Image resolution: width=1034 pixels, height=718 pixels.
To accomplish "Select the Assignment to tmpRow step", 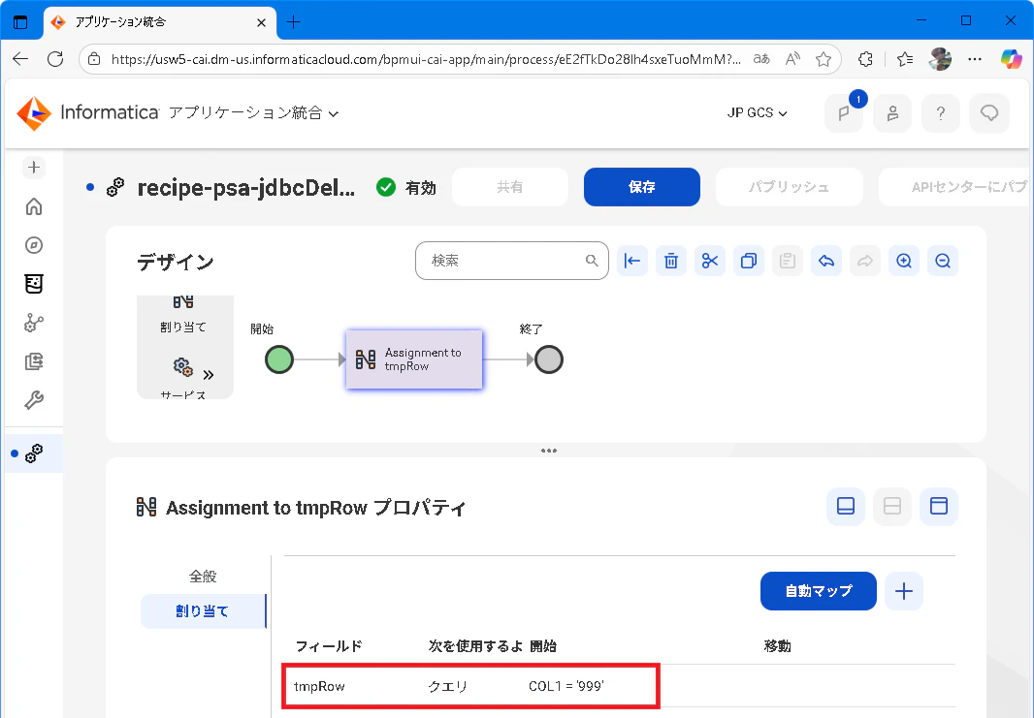I will coord(414,359).
